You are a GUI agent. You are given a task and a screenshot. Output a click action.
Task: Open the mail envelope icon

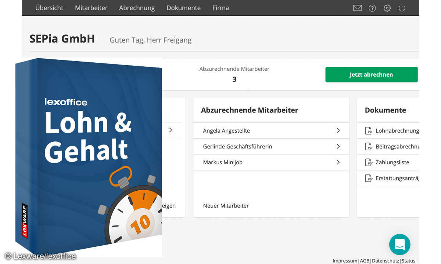tap(357, 8)
